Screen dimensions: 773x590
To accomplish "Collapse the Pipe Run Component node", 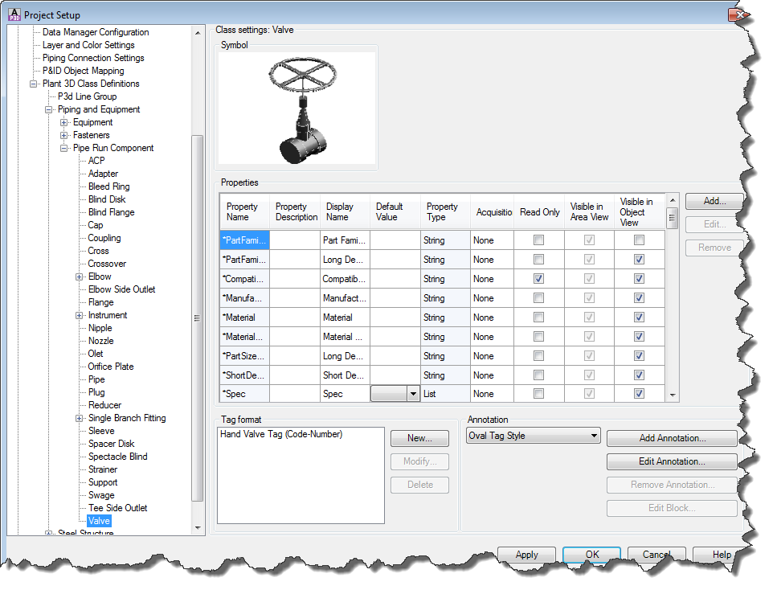I will click(64, 148).
